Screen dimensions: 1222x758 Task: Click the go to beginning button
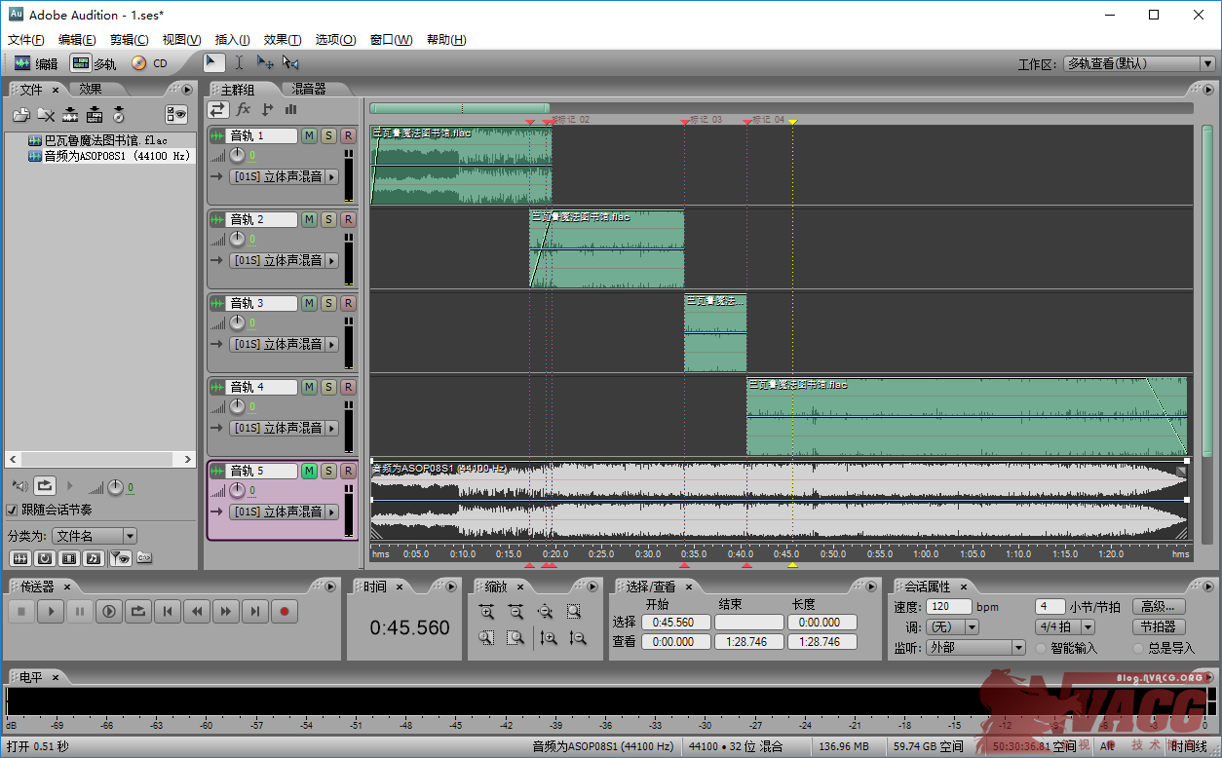168,612
